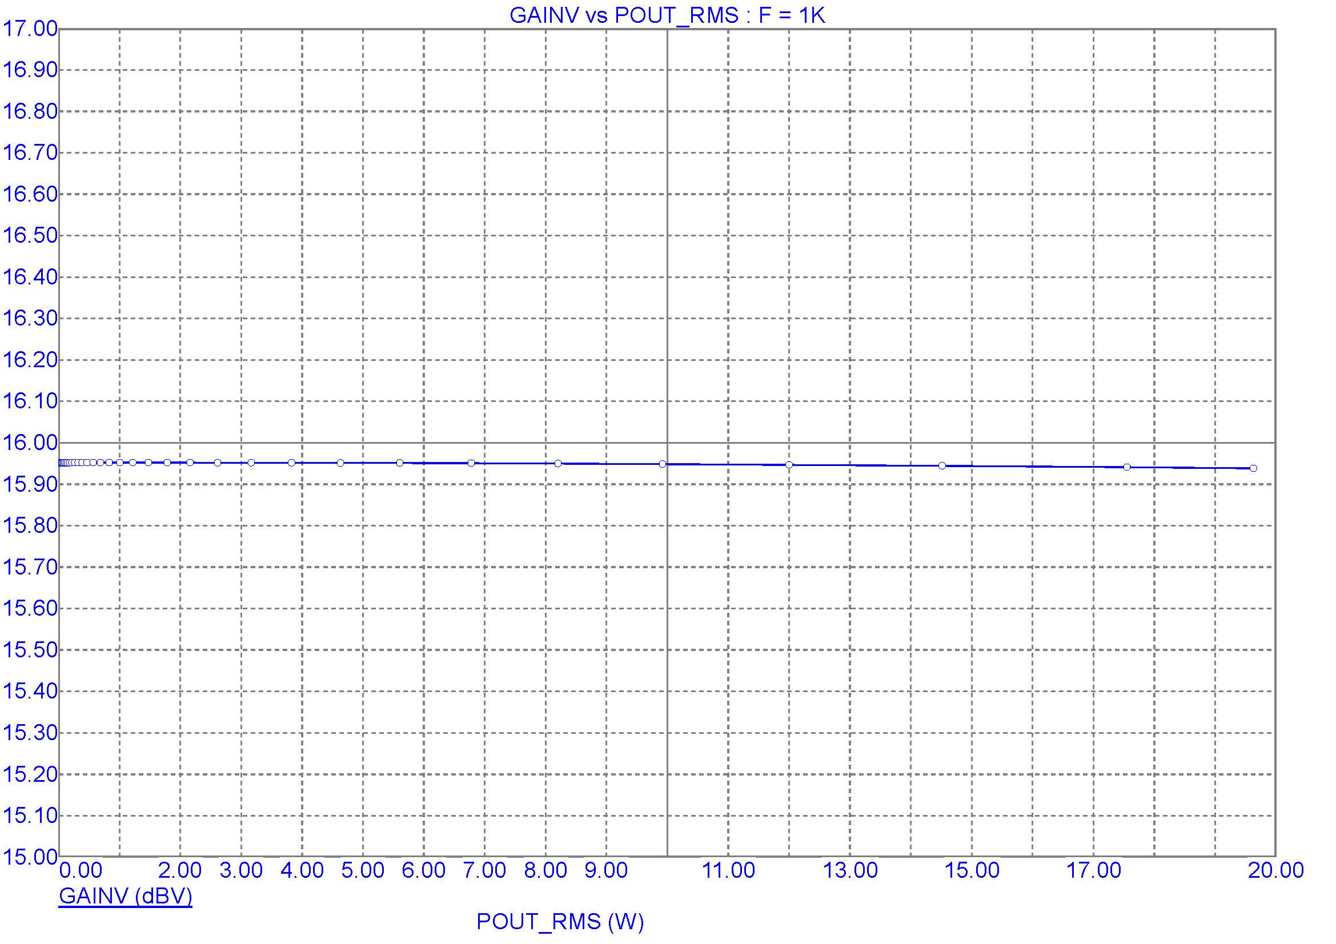Click the 17.00 y-axis label
Viewport: 1336px width, 944px height.
click(30, 29)
